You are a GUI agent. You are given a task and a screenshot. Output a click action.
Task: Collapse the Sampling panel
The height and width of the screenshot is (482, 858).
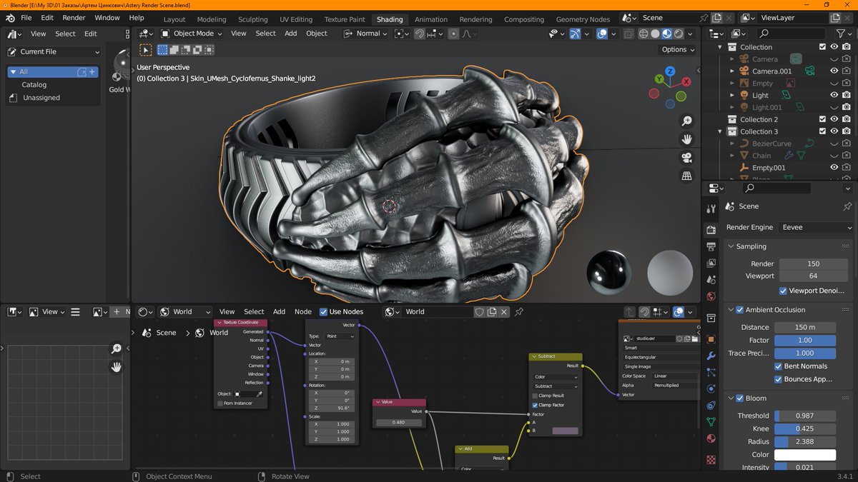click(x=731, y=246)
